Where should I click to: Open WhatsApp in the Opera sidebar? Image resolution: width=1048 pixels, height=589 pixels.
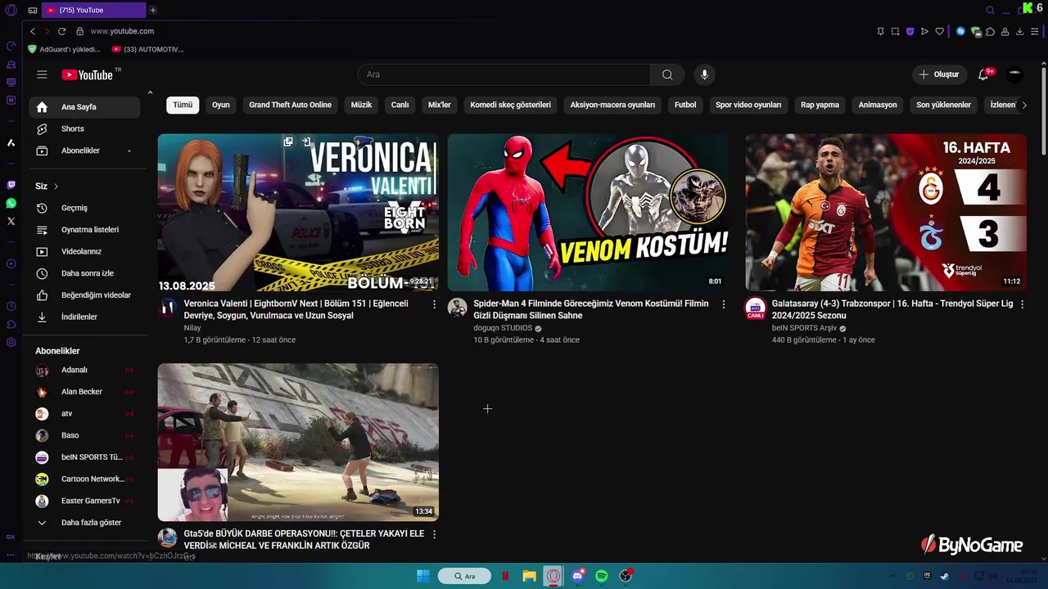click(x=11, y=203)
